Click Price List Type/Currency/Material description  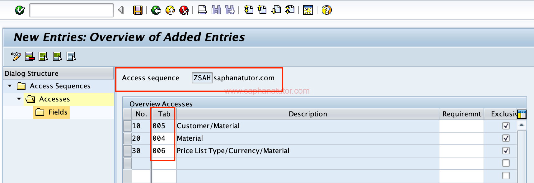(233, 151)
